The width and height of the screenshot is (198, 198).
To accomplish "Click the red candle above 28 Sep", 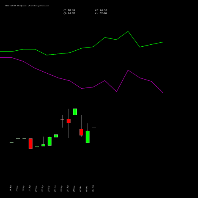I will click(69, 121).
